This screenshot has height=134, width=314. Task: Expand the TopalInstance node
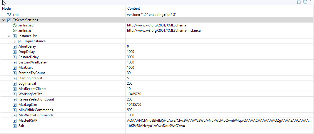tap(15, 41)
